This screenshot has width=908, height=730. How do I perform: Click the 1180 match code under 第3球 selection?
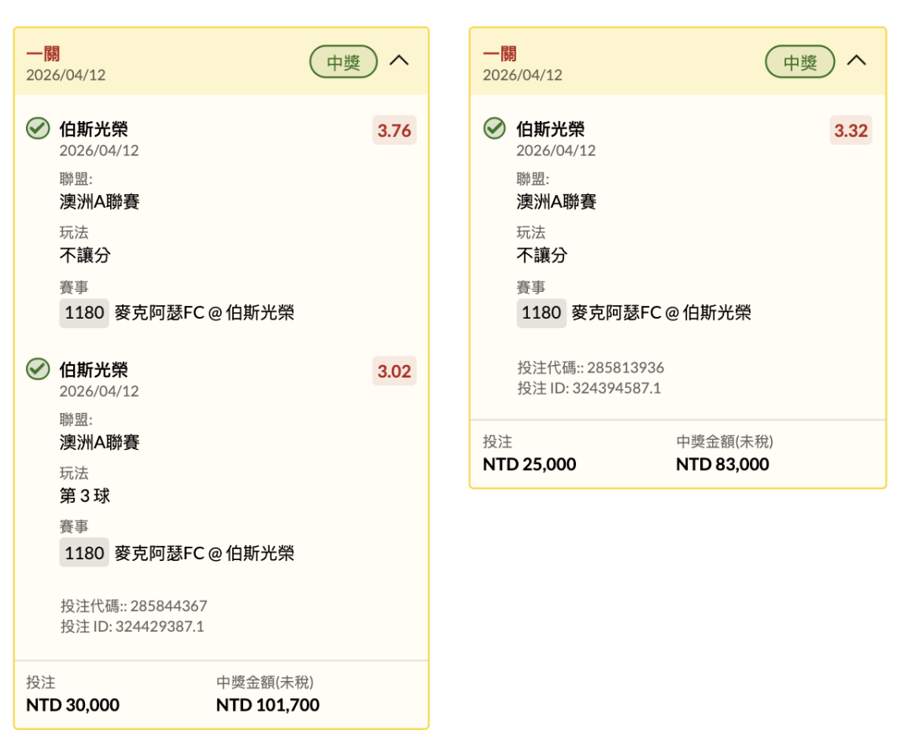tap(84, 553)
